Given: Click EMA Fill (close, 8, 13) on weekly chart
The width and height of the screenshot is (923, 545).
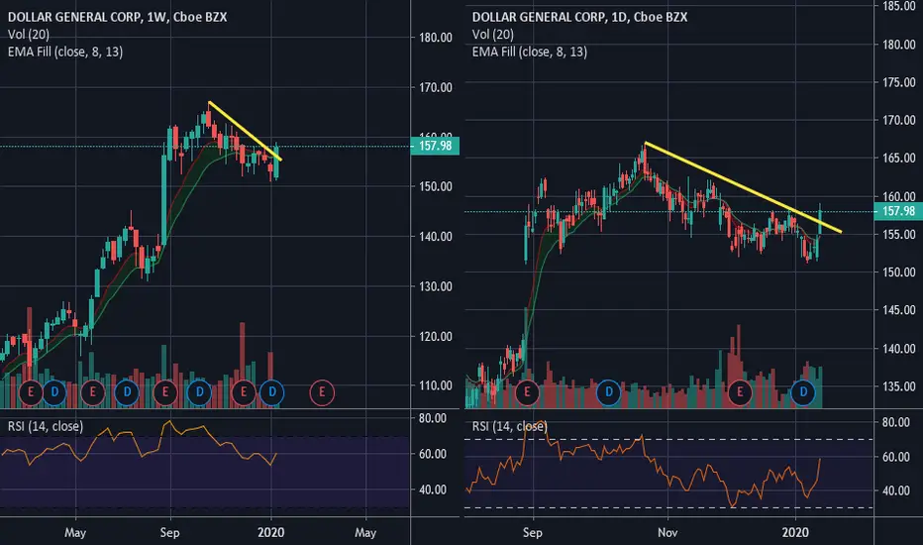Looking at the screenshot, I should coord(65,52).
